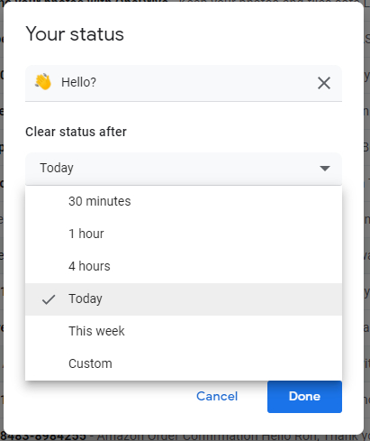This screenshot has width=370, height=441.
Task: Pick 4 hours as clear time
Action: tap(184, 266)
